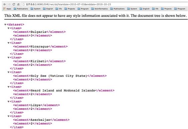Image resolution: width=188 pixels, height=129 pixels.
Task: Click the Bulgaria element text
Action: (x=38, y=32)
